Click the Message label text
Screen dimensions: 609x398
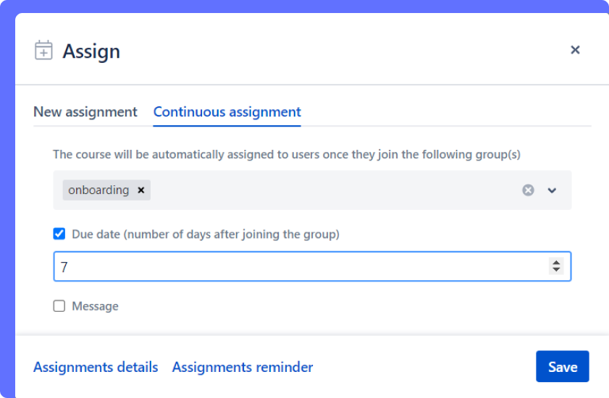(95, 307)
